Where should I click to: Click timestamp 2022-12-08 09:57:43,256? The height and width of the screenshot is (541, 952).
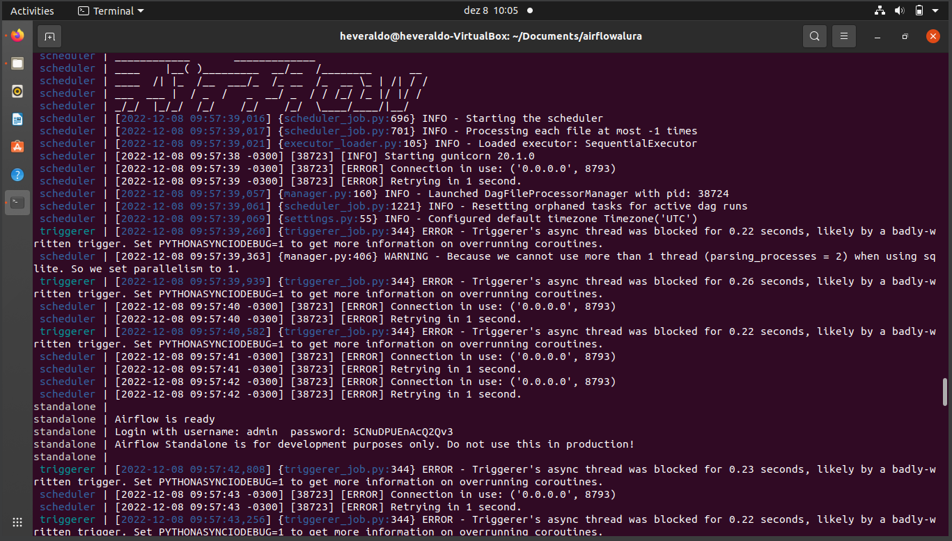193,519
